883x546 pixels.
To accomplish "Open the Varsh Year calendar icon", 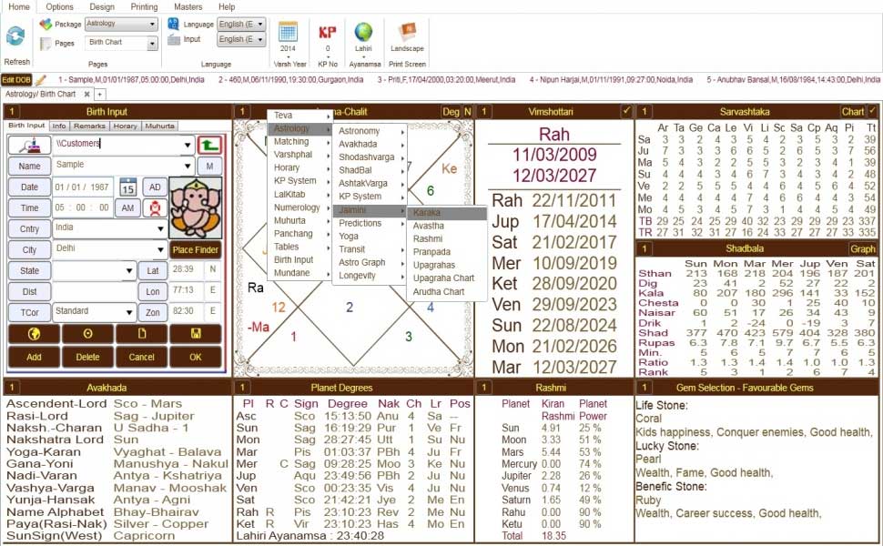I will [x=289, y=32].
